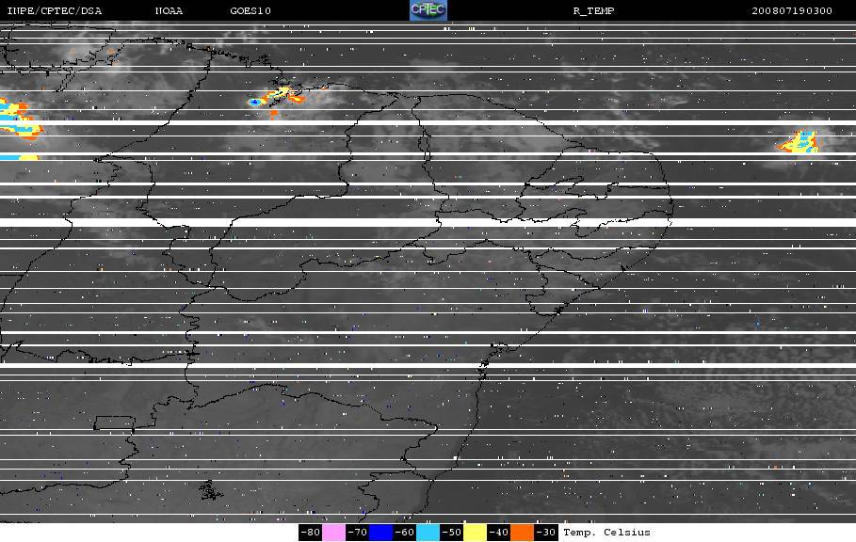Click the CPTEC logo in the header
The width and height of the screenshot is (856, 542).
pyautogui.click(x=428, y=10)
